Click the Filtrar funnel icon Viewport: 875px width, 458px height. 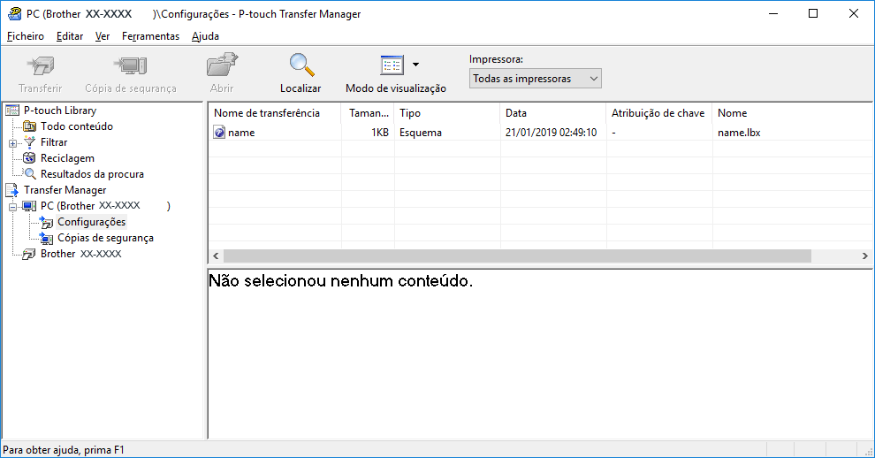click(29, 142)
